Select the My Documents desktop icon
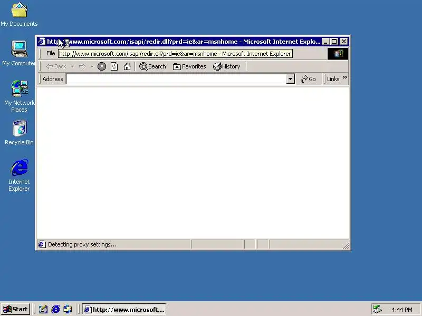This screenshot has width=422, height=316. click(19, 15)
